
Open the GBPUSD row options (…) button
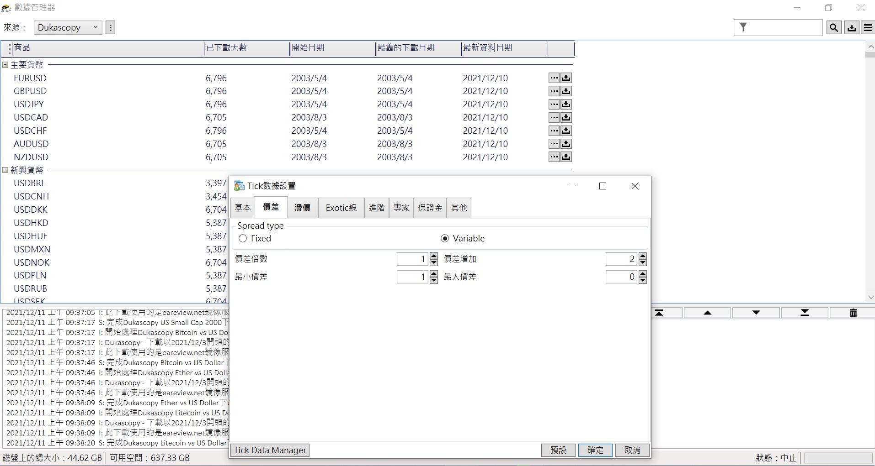(x=554, y=91)
